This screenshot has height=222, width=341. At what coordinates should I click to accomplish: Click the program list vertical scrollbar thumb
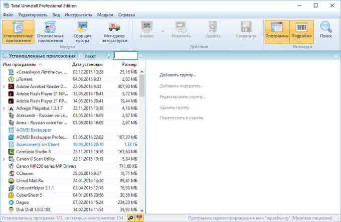pos(142,85)
